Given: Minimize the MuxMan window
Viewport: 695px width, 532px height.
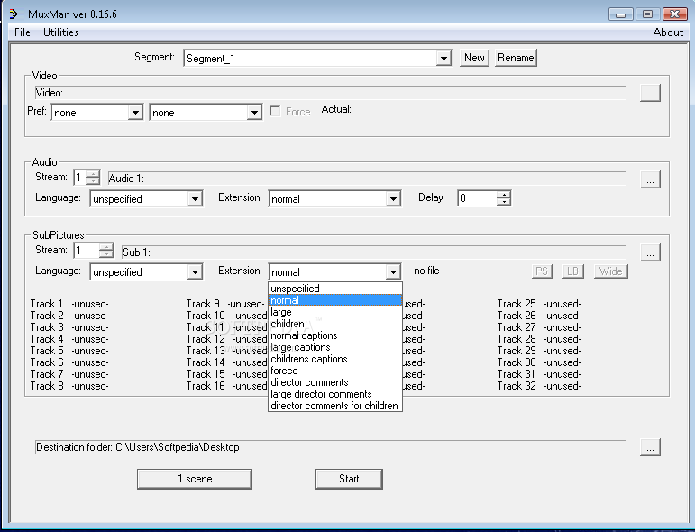Looking at the screenshot, I should click(x=620, y=14).
